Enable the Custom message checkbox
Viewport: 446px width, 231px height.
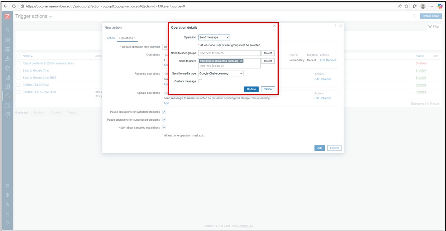(200, 81)
